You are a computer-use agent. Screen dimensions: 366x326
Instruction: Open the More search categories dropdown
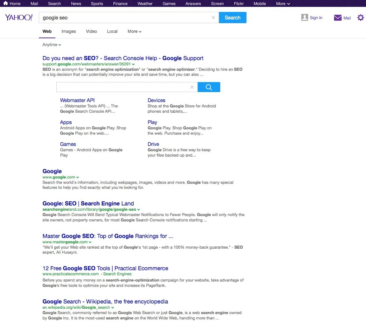click(134, 31)
